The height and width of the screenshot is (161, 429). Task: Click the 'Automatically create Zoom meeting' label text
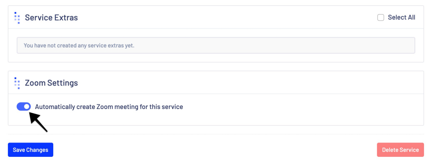(109, 107)
